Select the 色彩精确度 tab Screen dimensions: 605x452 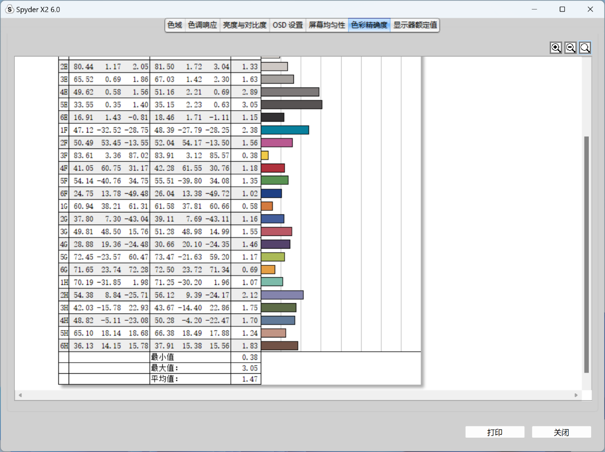pos(369,25)
